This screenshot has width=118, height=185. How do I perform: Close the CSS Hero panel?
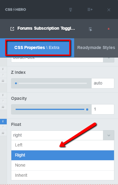click(x=109, y=10)
